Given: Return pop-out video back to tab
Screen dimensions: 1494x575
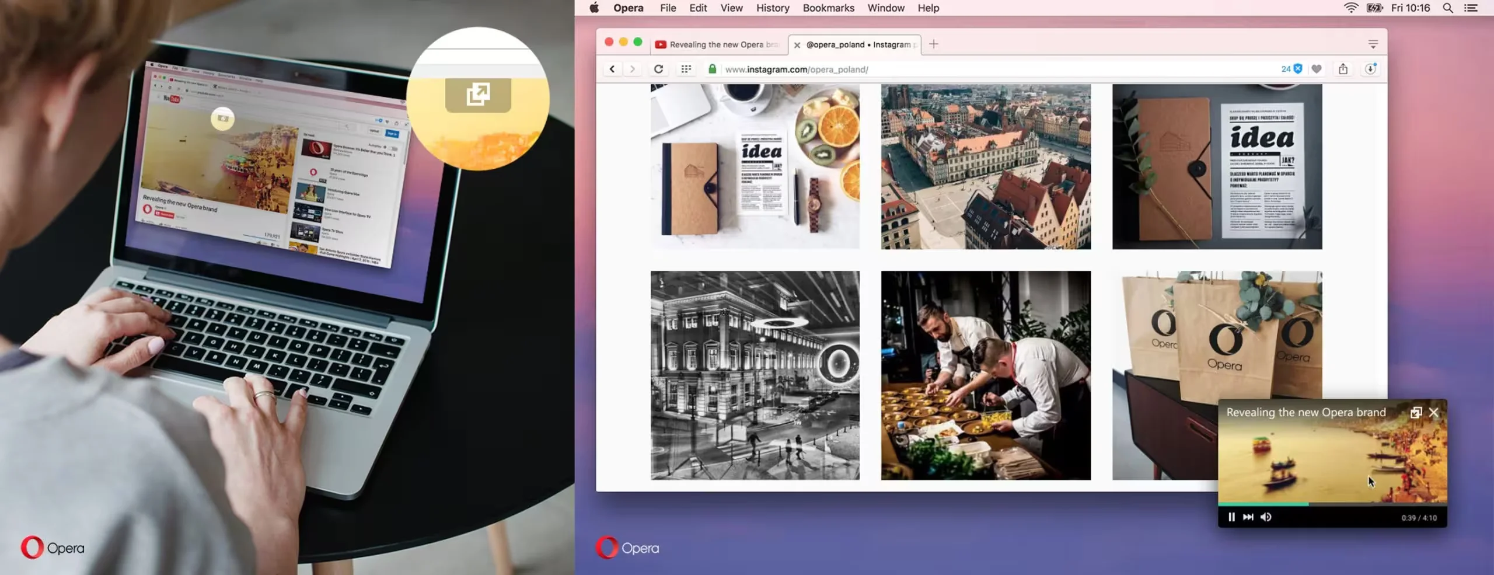Looking at the screenshot, I should click(x=1416, y=413).
